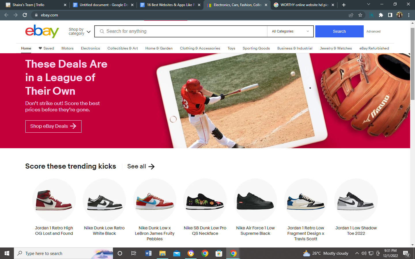Click the Saved heart icon link
This screenshot has width=415, height=259.
tap(46, 48)
